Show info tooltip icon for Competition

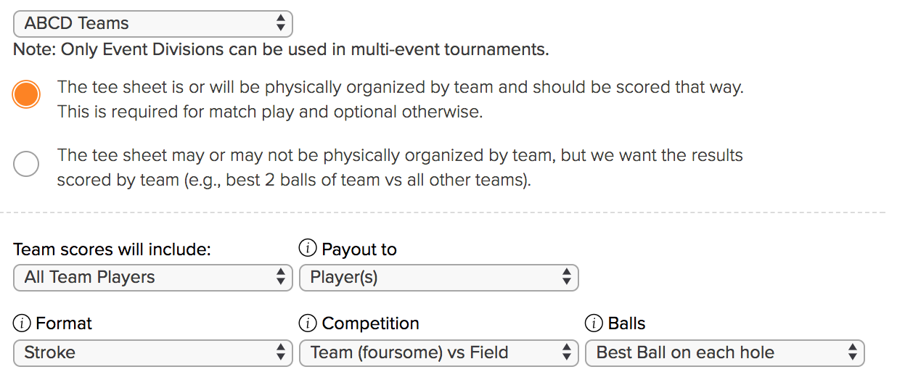pos(308,323)
